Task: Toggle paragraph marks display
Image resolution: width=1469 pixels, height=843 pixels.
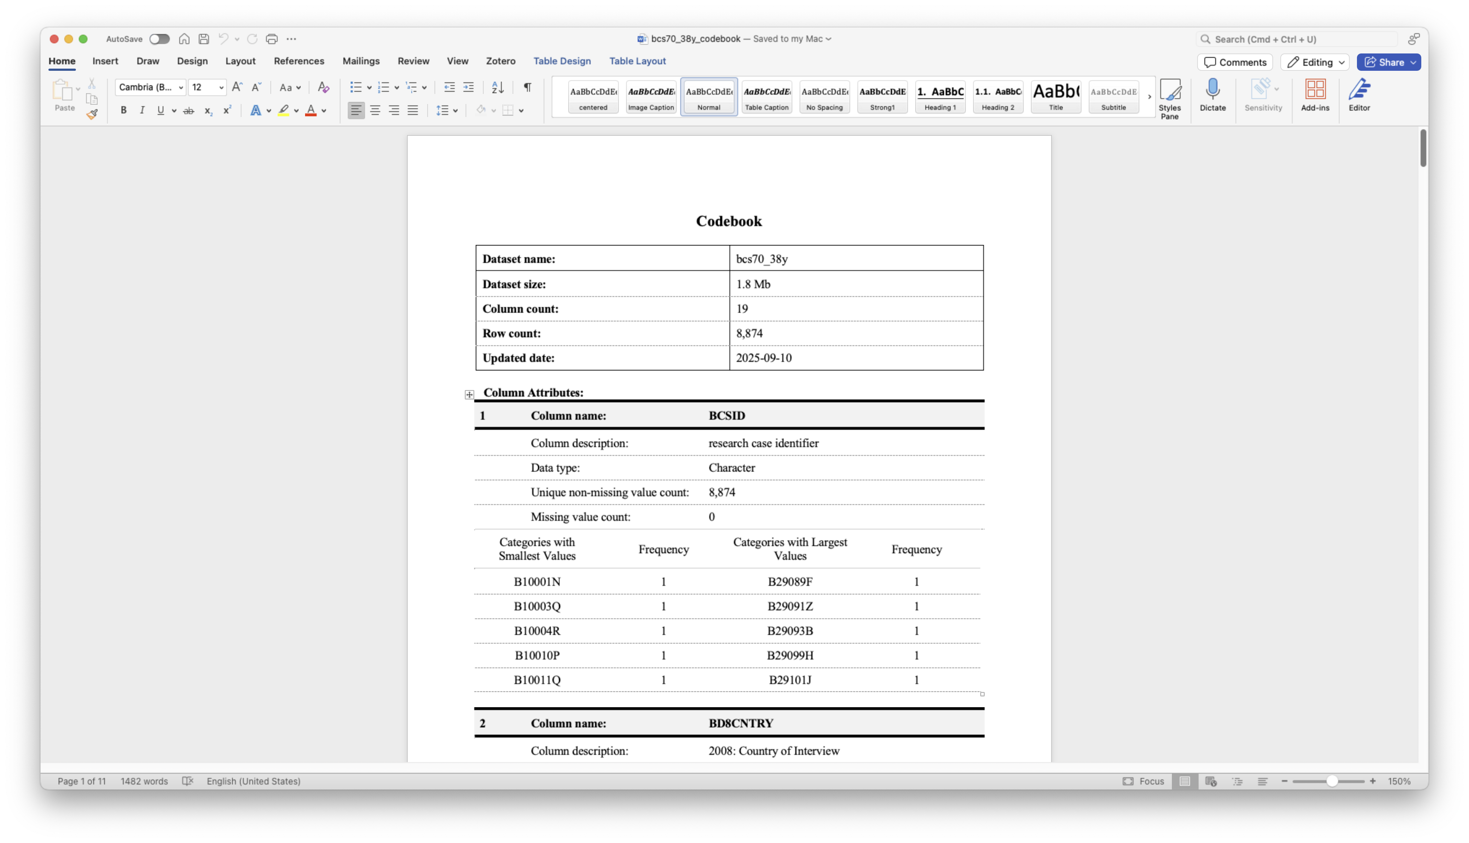Action: pos(527,87)
